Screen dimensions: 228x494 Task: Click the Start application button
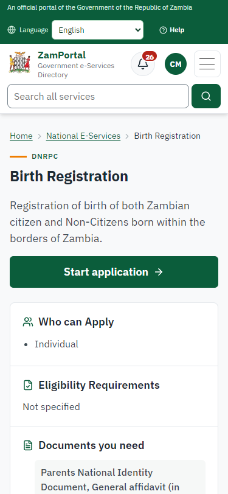(x=114, y=272)
